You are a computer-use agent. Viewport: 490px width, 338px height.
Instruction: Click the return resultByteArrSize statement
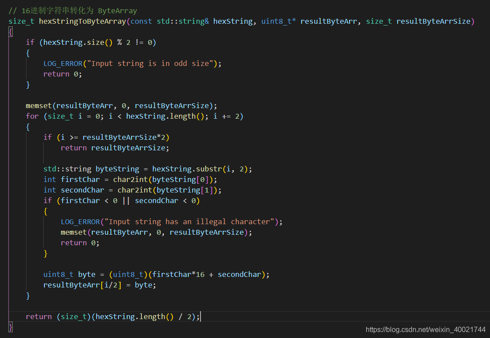115,148
